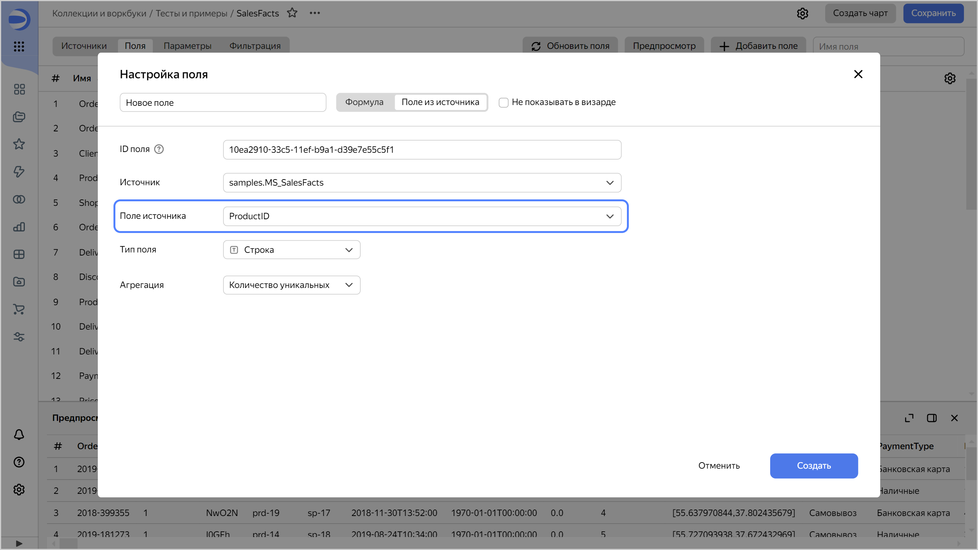The height and width of the screenshot is (550, 978).
Task: Switch to the Параметры tab
Action: point(187,45)
